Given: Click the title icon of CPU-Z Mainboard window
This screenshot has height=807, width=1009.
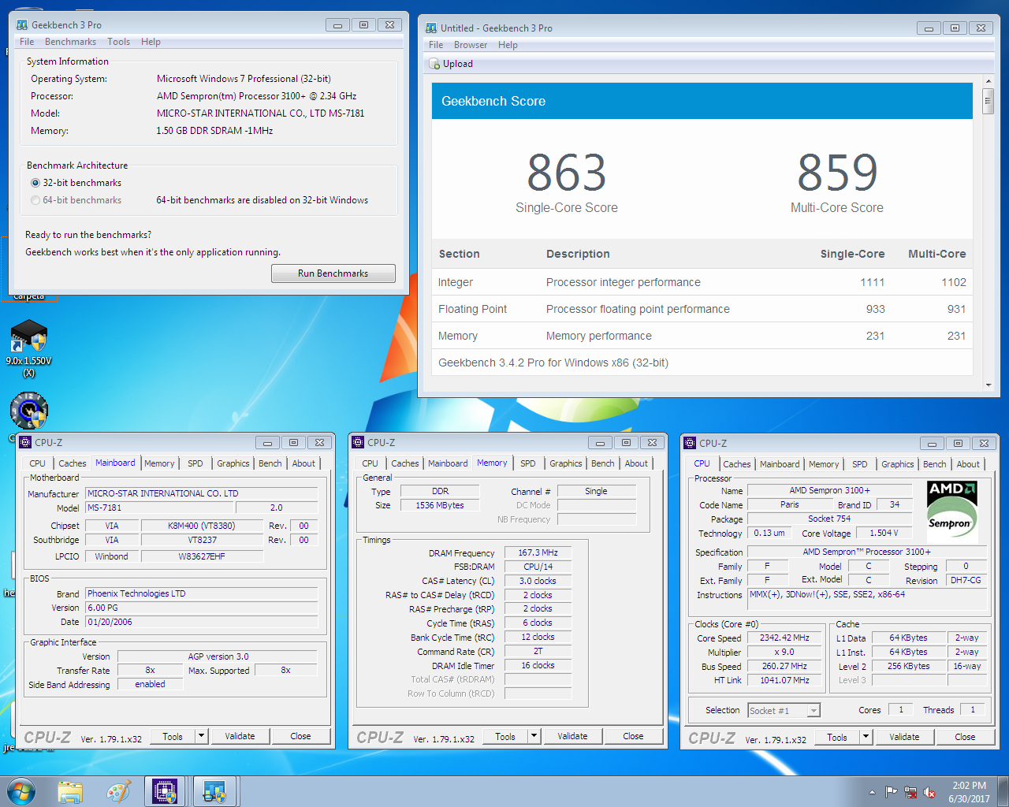Looking at the screenshot, I should coord(25,442).
